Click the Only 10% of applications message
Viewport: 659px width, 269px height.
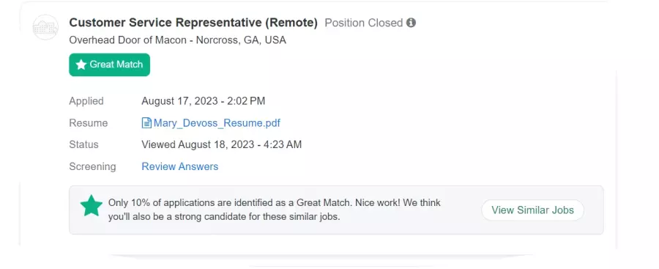275,210
